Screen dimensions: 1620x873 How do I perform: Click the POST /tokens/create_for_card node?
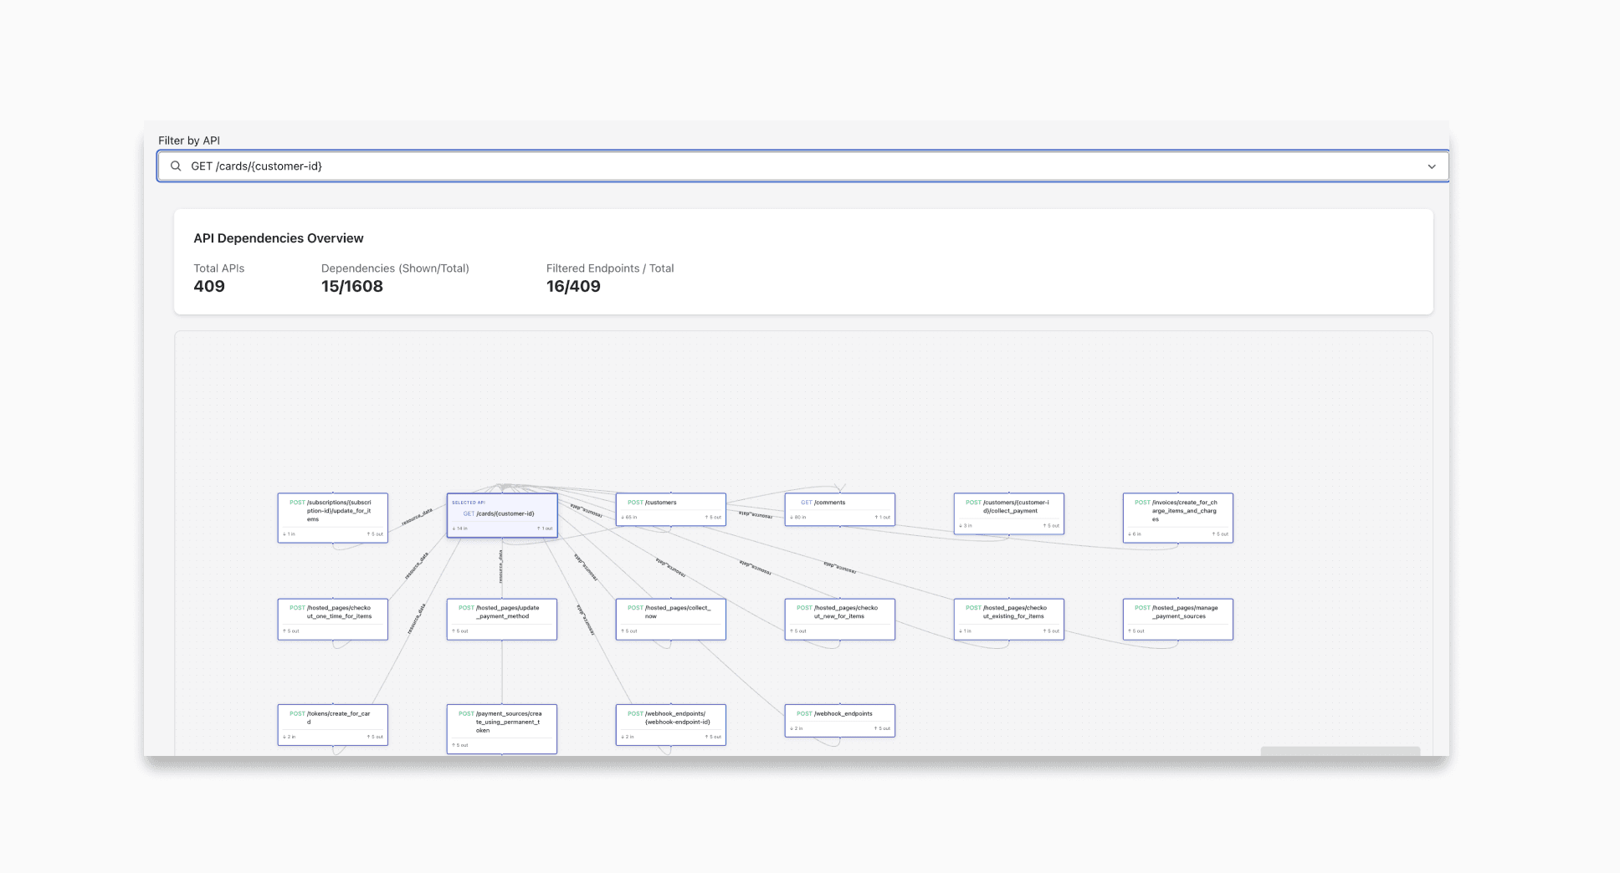point(332,723)
